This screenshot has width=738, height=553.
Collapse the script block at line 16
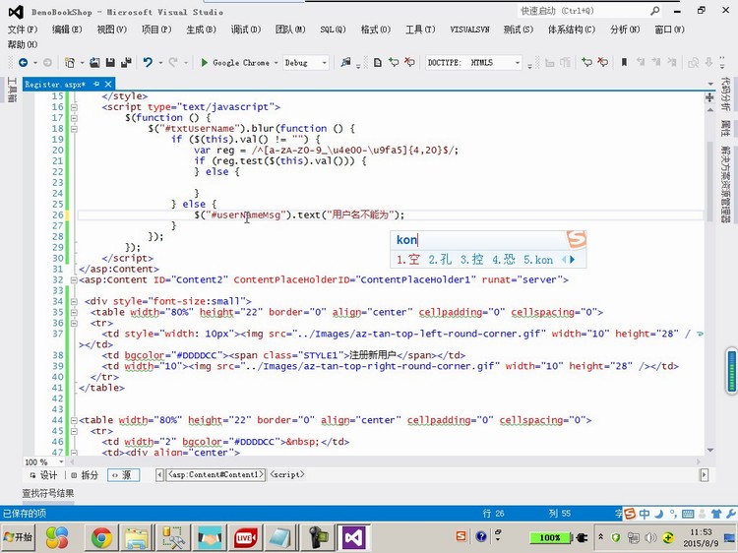(74, 107)
